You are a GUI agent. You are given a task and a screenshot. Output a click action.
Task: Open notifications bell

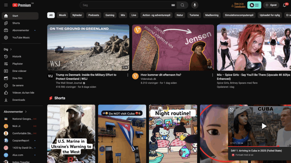[284, 5]
